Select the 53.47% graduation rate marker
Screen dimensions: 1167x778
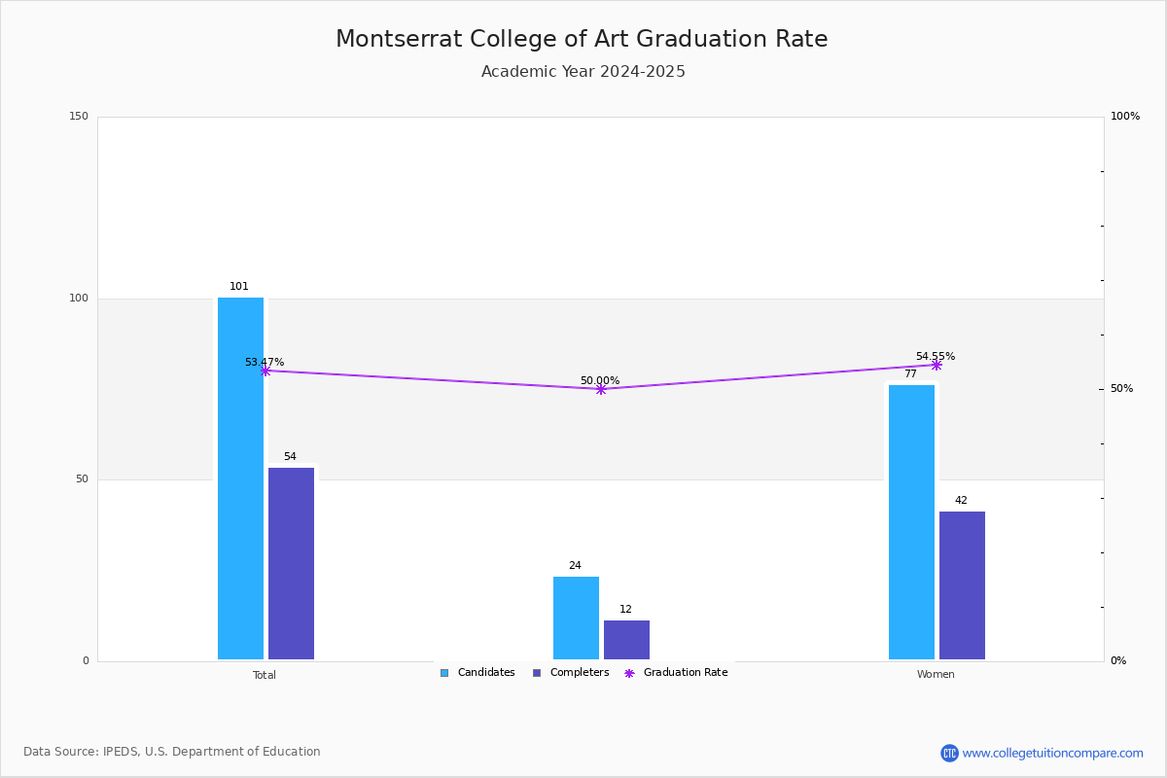pos(265,371)
